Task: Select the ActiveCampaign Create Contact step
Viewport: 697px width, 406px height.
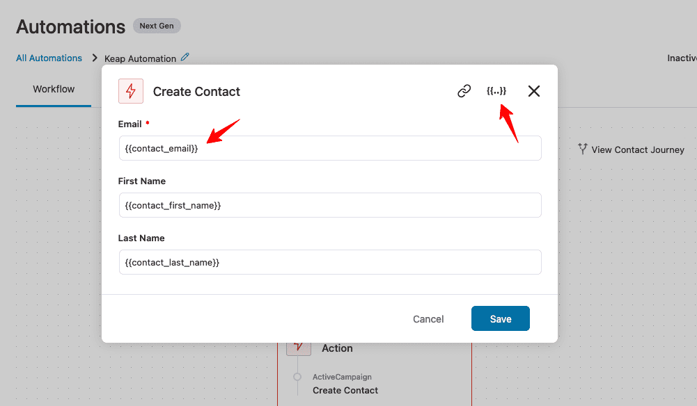Action: [345, 384]
